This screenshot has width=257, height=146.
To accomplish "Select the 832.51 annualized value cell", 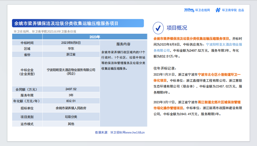I will coord(71,101).
